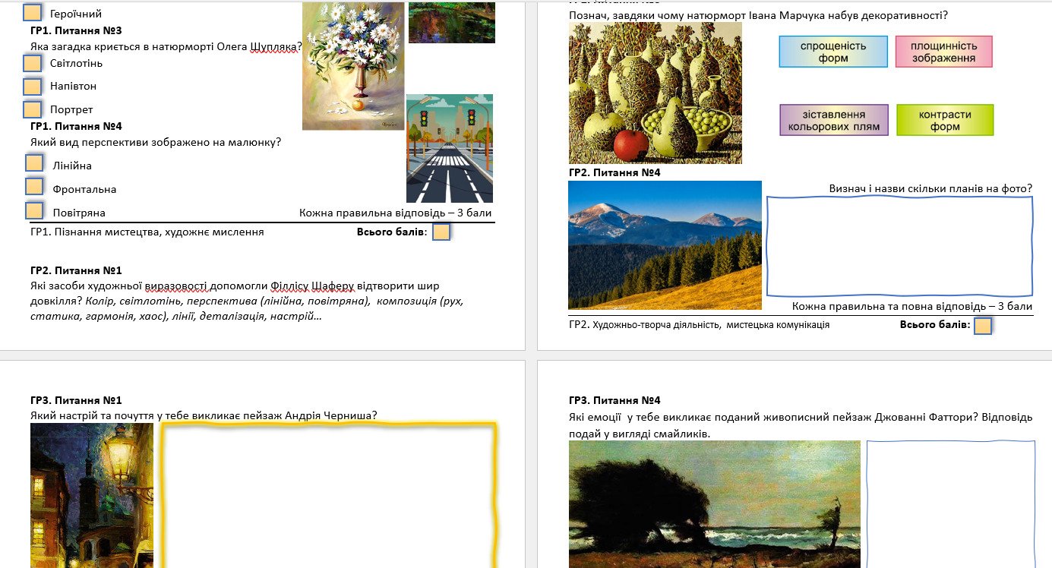The height and width of the screenshot is (568, 1052).
Task: Click the blue answer box beside mountain photo
Action: [x=900, y=246]
